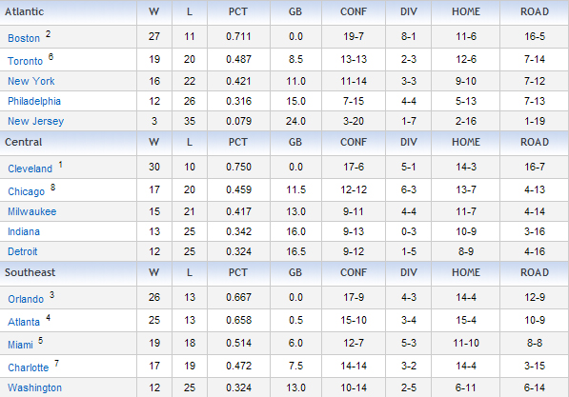Open the Milwaukee team page
Viewport: 569px width, 397px height.
(32, 211)
